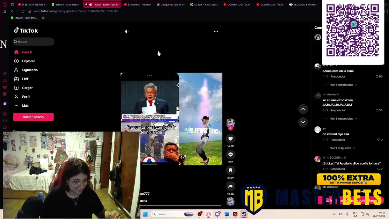Viewport: 389px width, 219px height.
Task: Go back in browser history
Action: tap(12, 11)
